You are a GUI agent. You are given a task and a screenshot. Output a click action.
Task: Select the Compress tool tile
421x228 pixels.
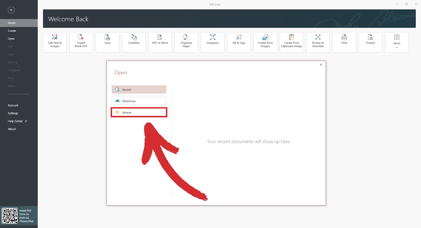coord(213,42)
